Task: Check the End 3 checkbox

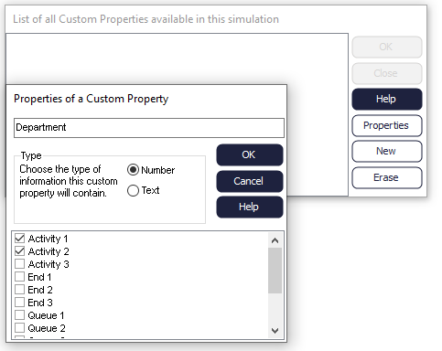Action: pyautogui.click(x=20, y=303)
